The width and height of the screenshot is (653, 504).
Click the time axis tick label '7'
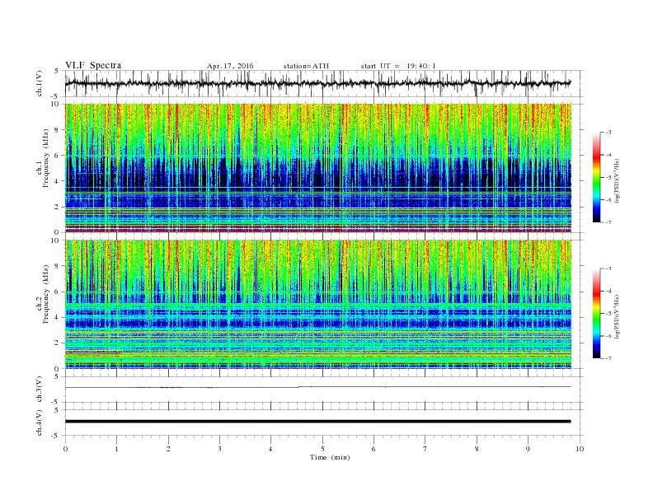pyautogui.click(x=425, y=449)
